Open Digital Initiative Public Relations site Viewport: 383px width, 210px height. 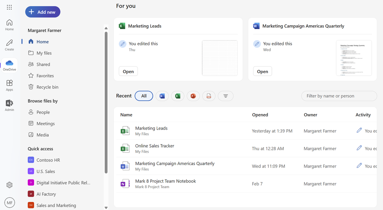point(63,183)
